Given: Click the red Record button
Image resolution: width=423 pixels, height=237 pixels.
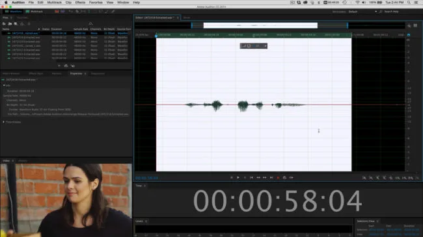Looking at the screenshot, I should (x=278, y=178).
